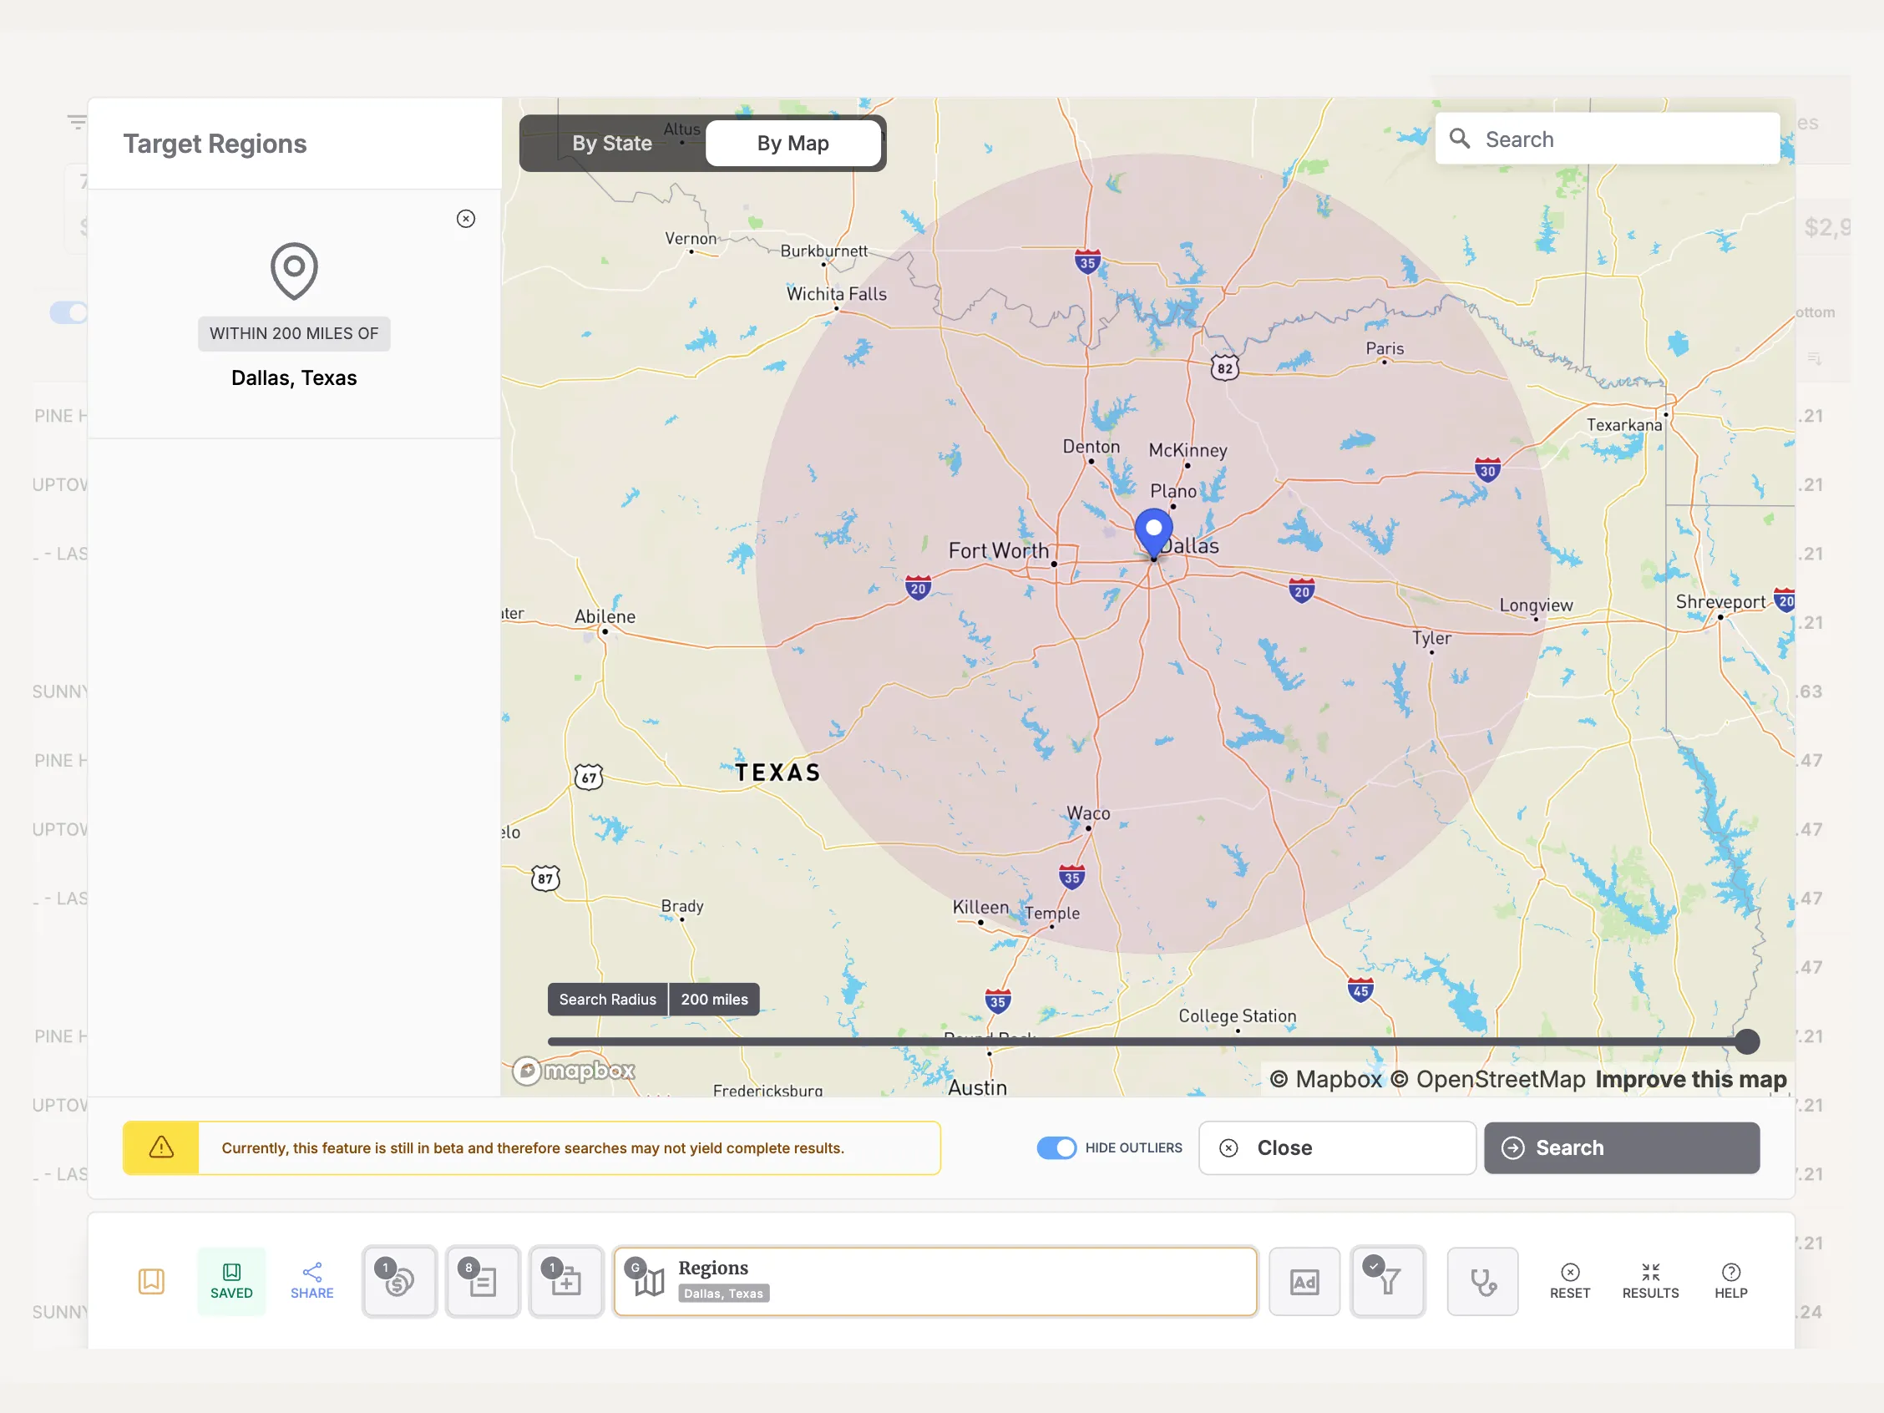Viewport: 1884px width, 1413px height.
Task: Click the remove region X button
Action: (466, 218)
